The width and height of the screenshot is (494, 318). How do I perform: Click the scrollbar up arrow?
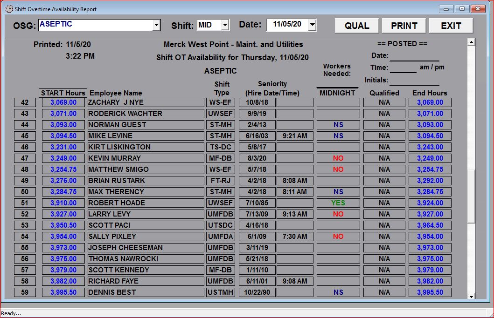click(x=471, y=42)
